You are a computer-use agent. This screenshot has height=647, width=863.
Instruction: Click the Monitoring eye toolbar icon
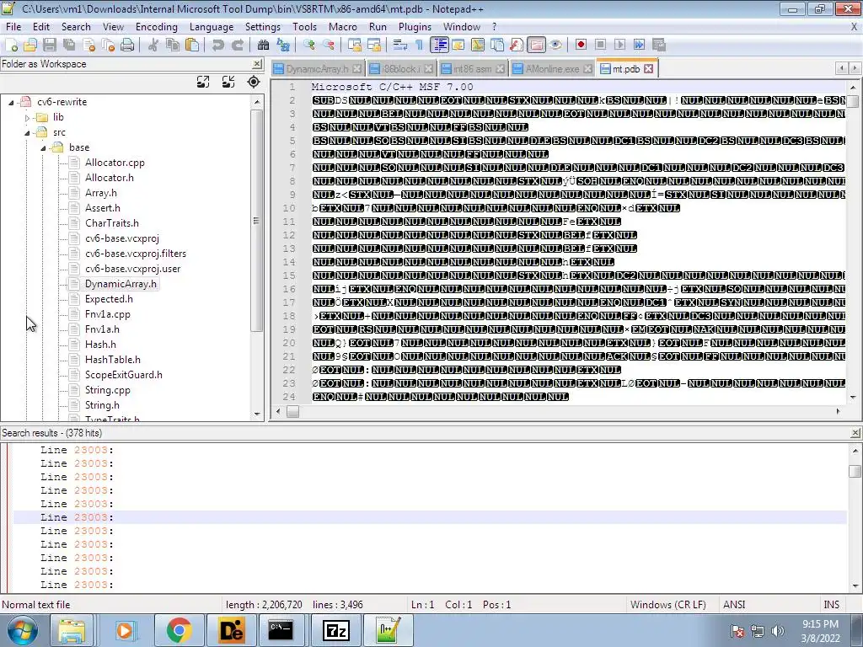[x=555, y=45]
